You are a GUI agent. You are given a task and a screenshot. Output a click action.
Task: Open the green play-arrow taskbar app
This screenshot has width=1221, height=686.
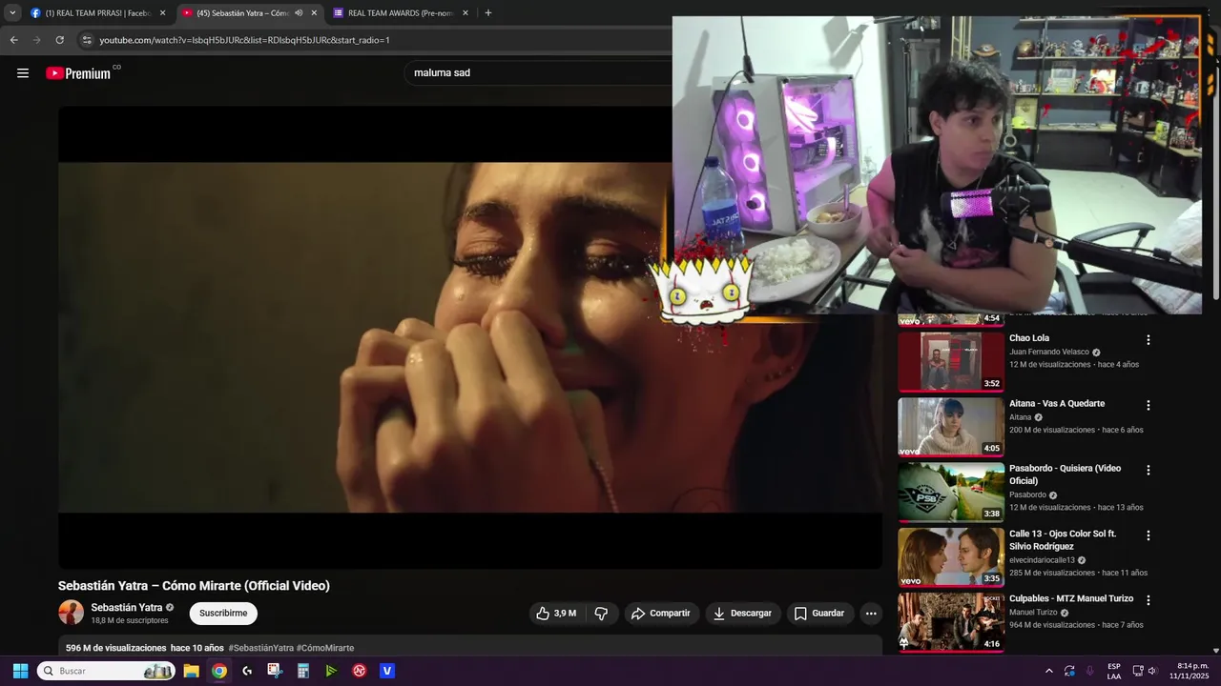tap(331, 671)
